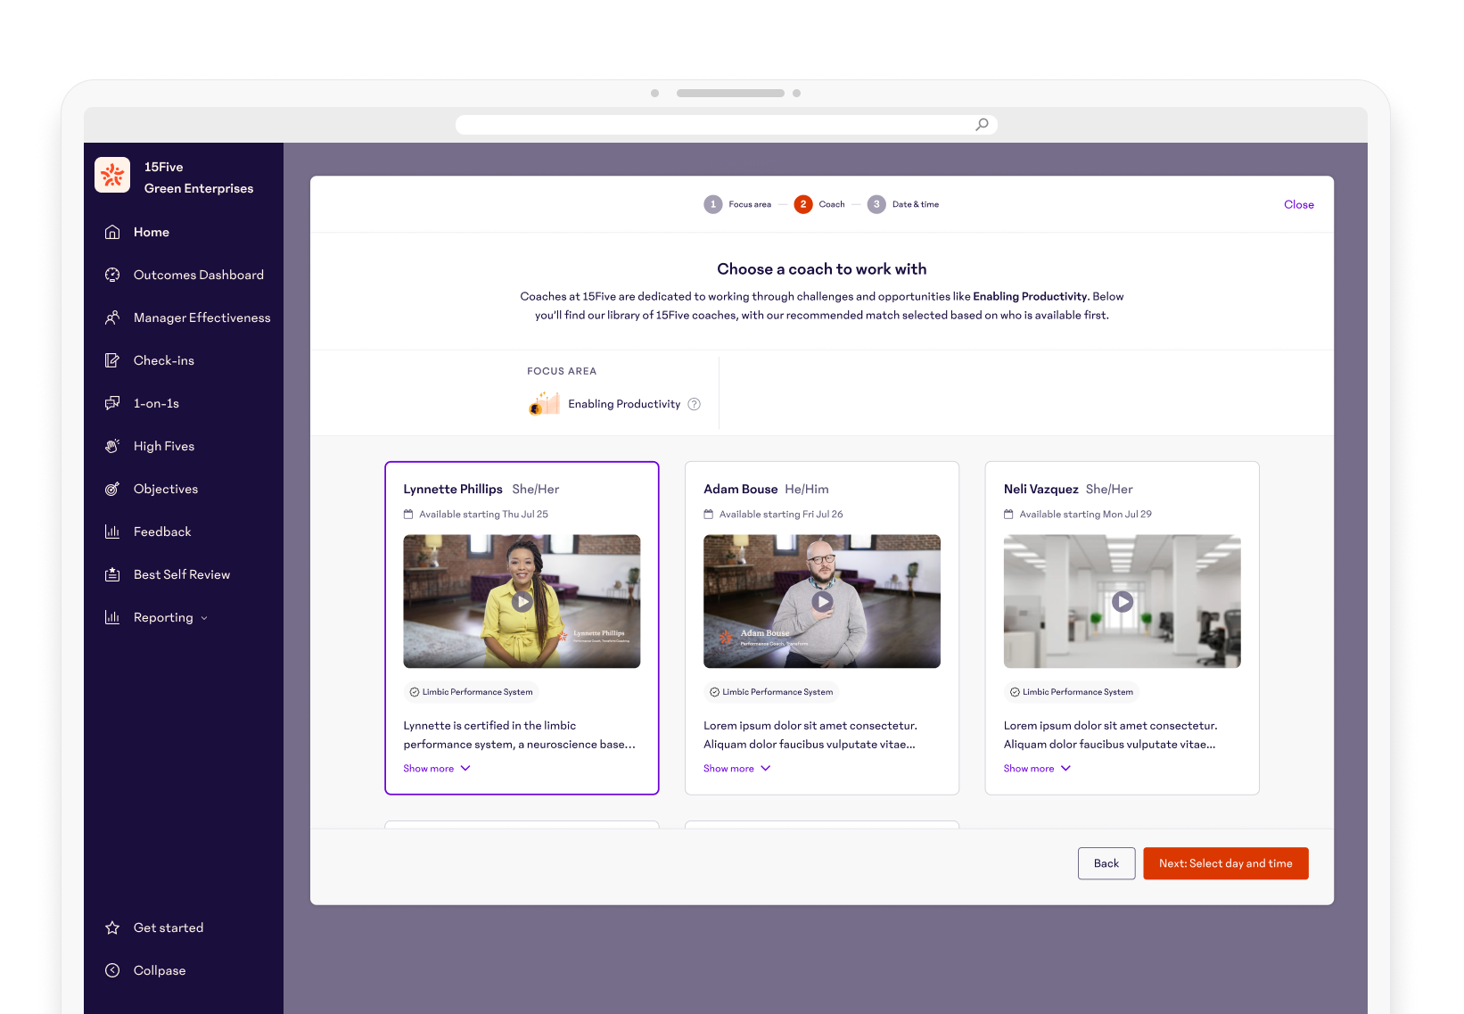This screenshot has height=1014, width=1464.
Task: Click the High Fives clapping hand icon
Action: (x=112, y=446)
